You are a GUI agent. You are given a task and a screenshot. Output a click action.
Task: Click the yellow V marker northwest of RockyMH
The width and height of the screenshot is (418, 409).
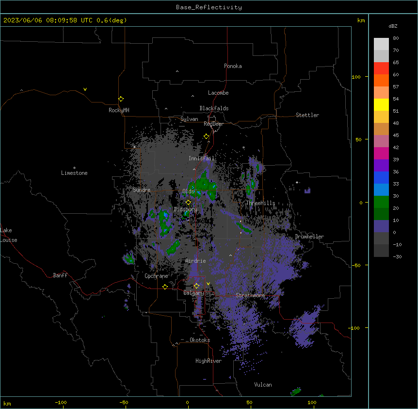click(85, 89)
